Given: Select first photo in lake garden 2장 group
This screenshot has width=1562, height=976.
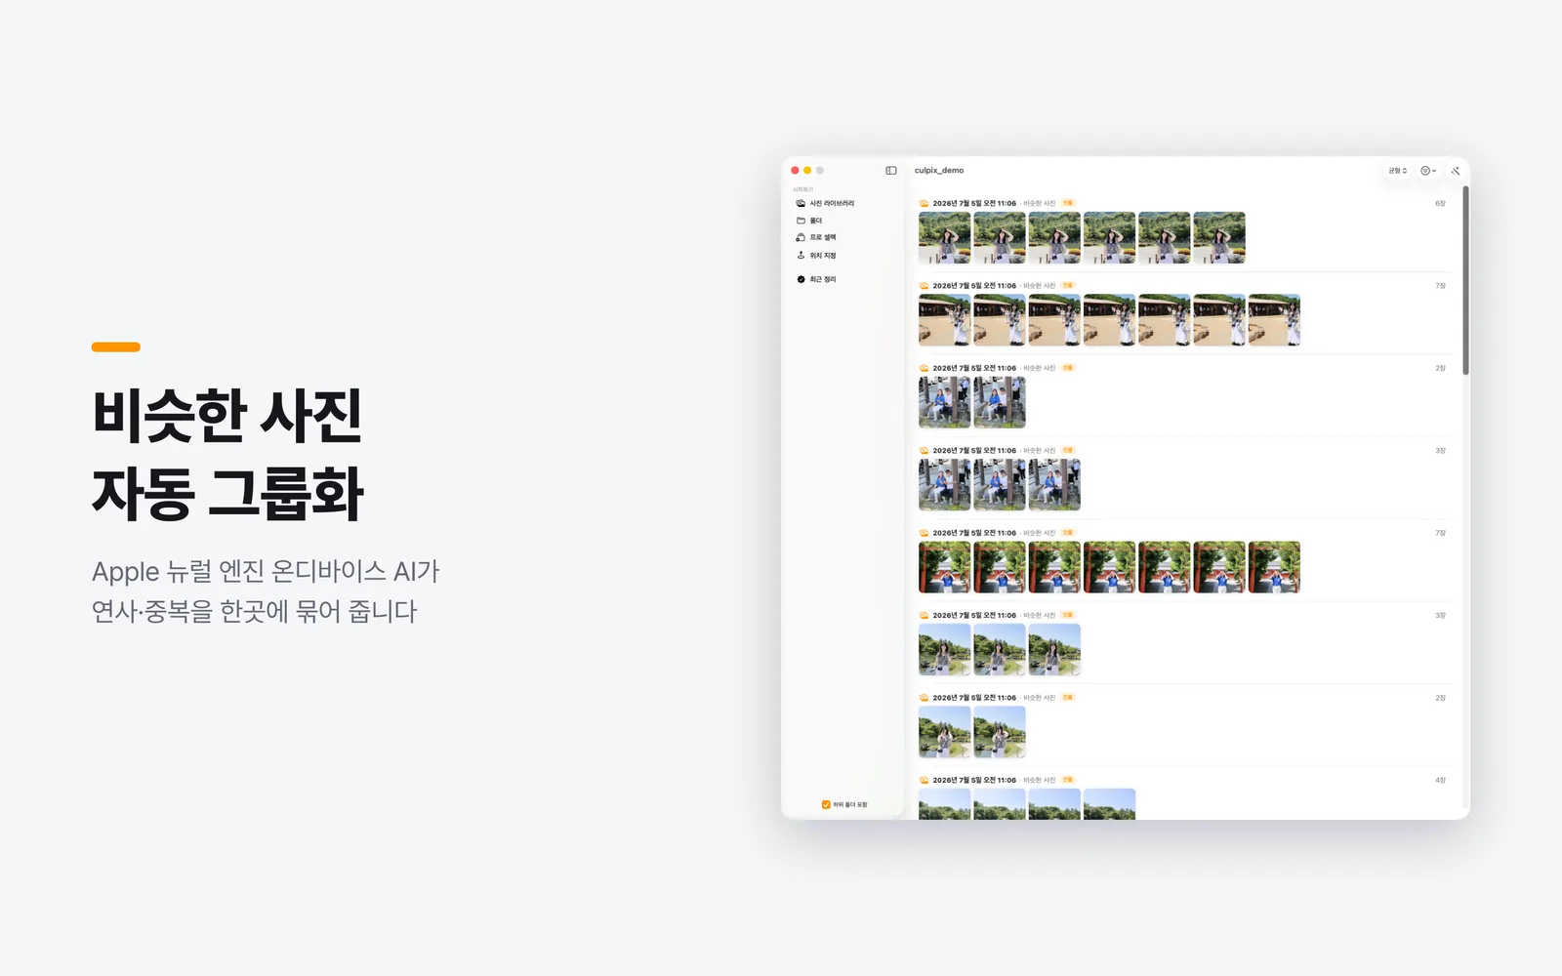Looking at the screenshot, I should 945,733.
